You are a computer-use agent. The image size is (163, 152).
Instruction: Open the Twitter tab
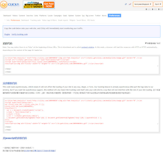point(98,16)
